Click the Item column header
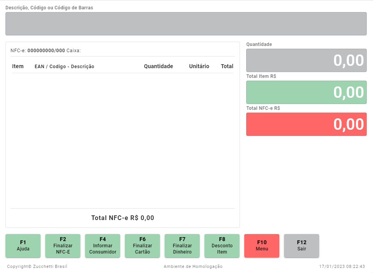This screenshot has width=373, height=273. click(18, 67)
